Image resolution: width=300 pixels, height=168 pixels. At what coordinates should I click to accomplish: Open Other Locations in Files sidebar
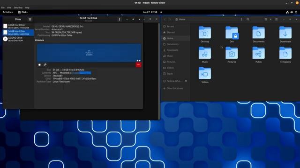pyautogui.click(x=176, y=88)
